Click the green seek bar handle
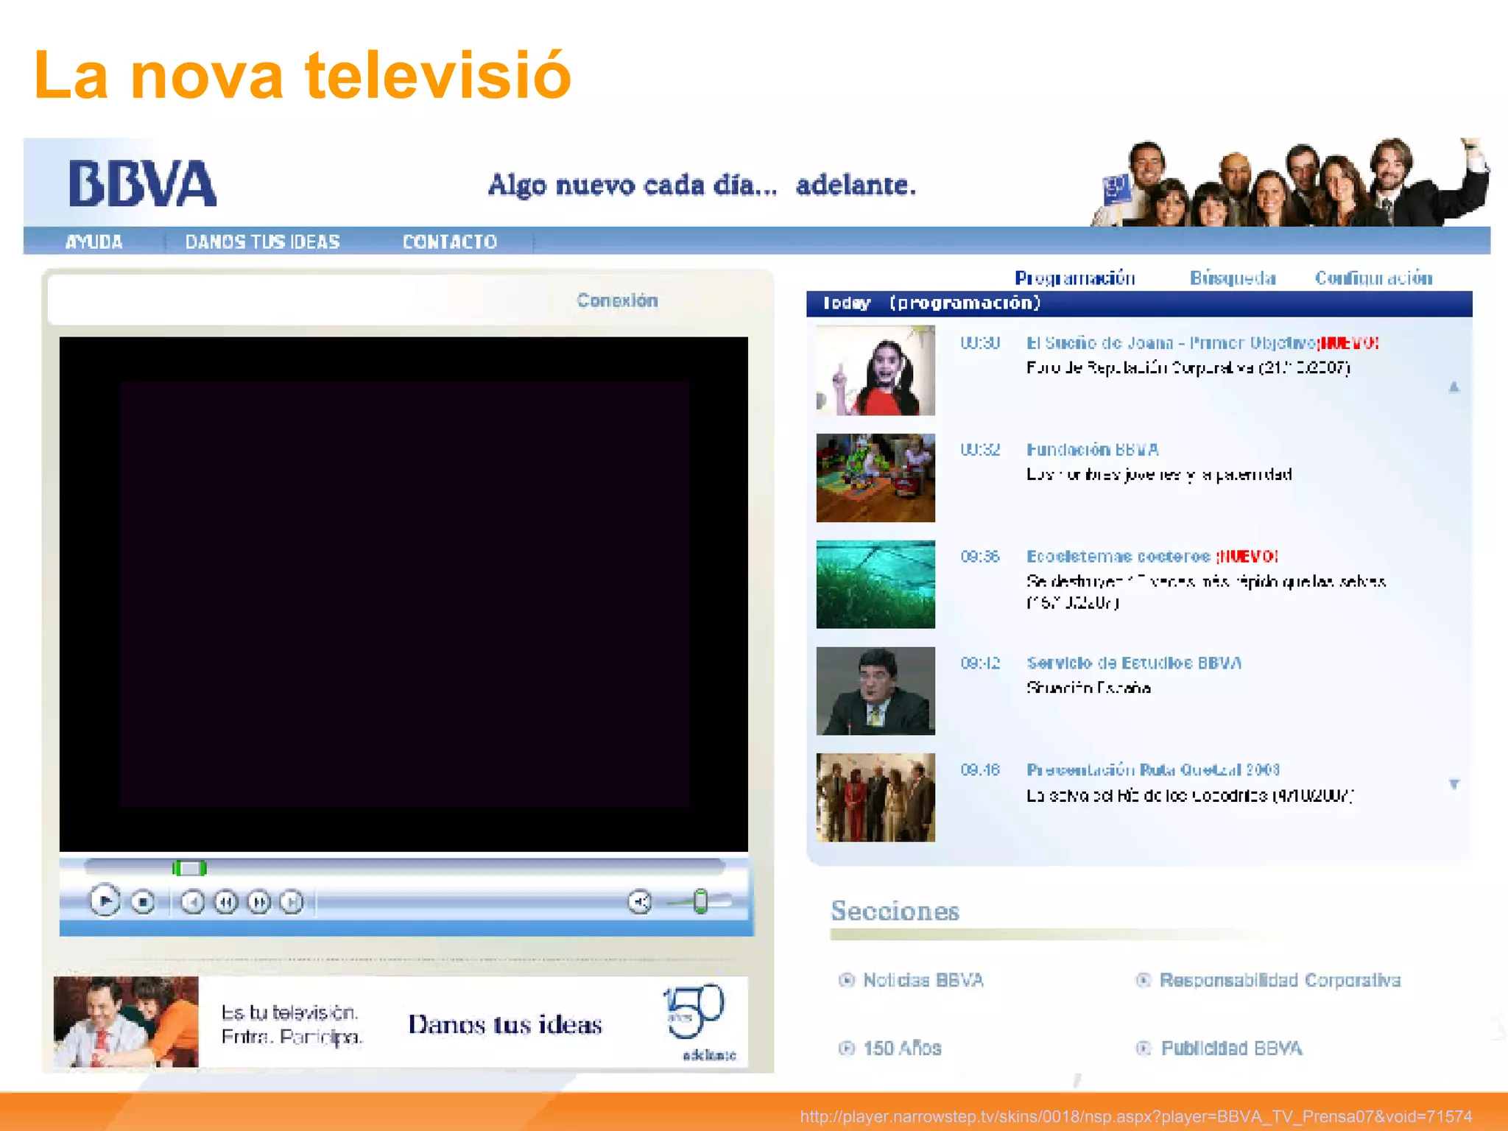The image size is (1508, 1131). pyautogui.click(x=189, y=868)
